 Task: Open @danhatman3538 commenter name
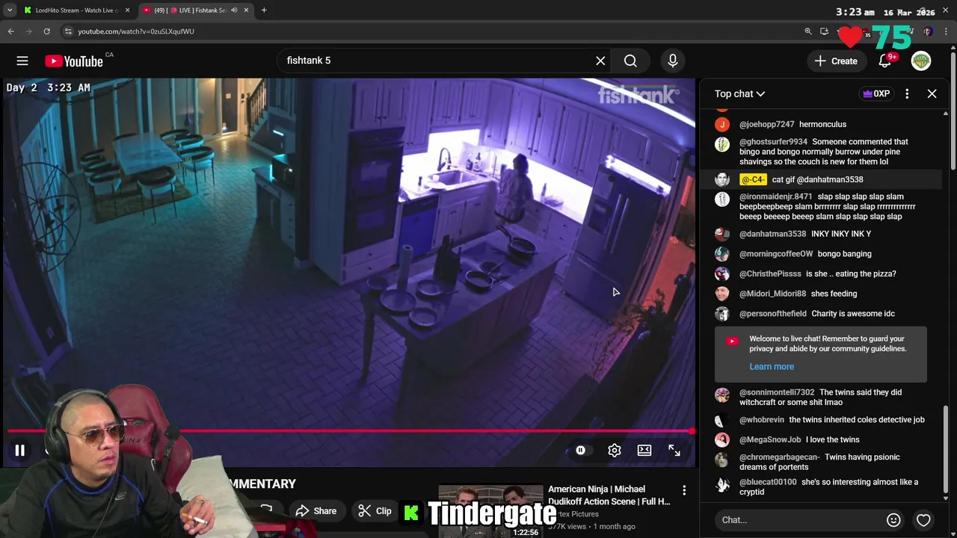coord(772,235)
